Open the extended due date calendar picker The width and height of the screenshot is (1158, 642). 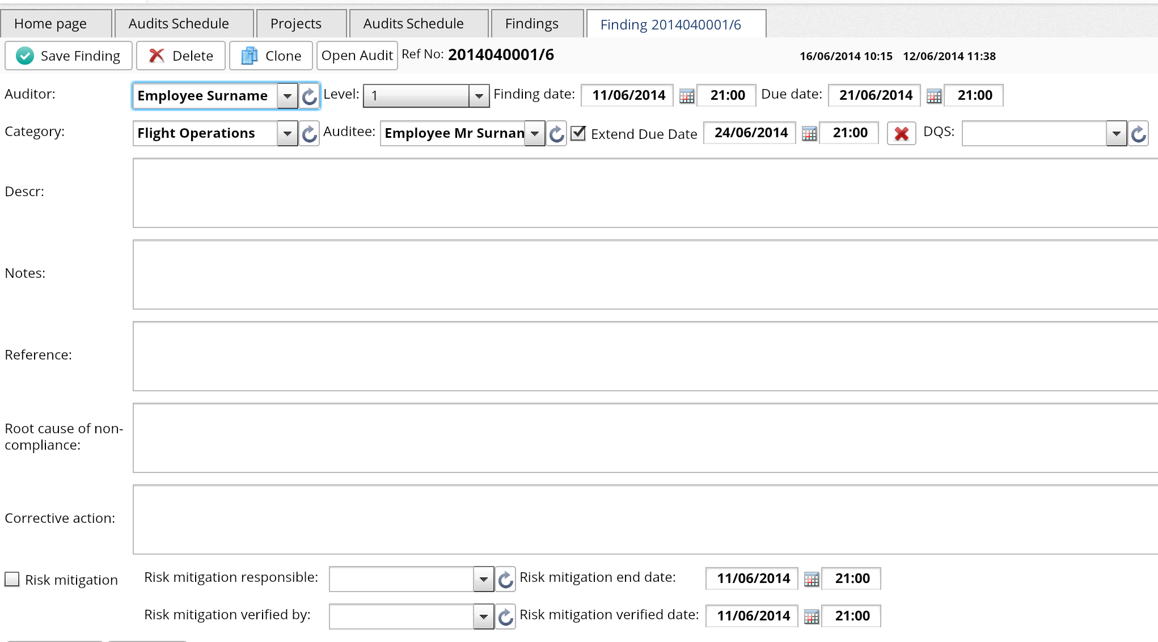[x=809, y=134]
